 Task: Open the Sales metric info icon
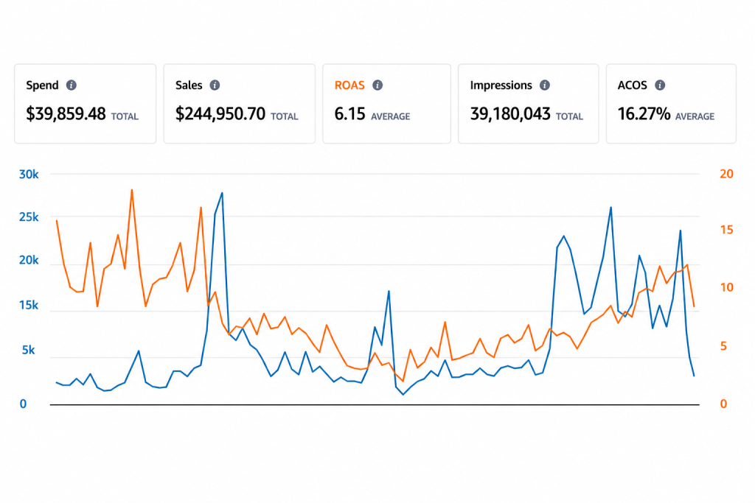tap(215, 85)
